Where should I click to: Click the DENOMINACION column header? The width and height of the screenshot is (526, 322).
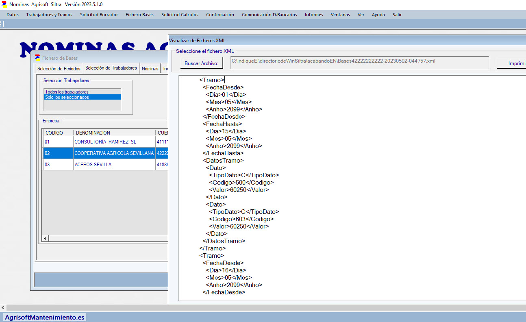click(114, 133)
